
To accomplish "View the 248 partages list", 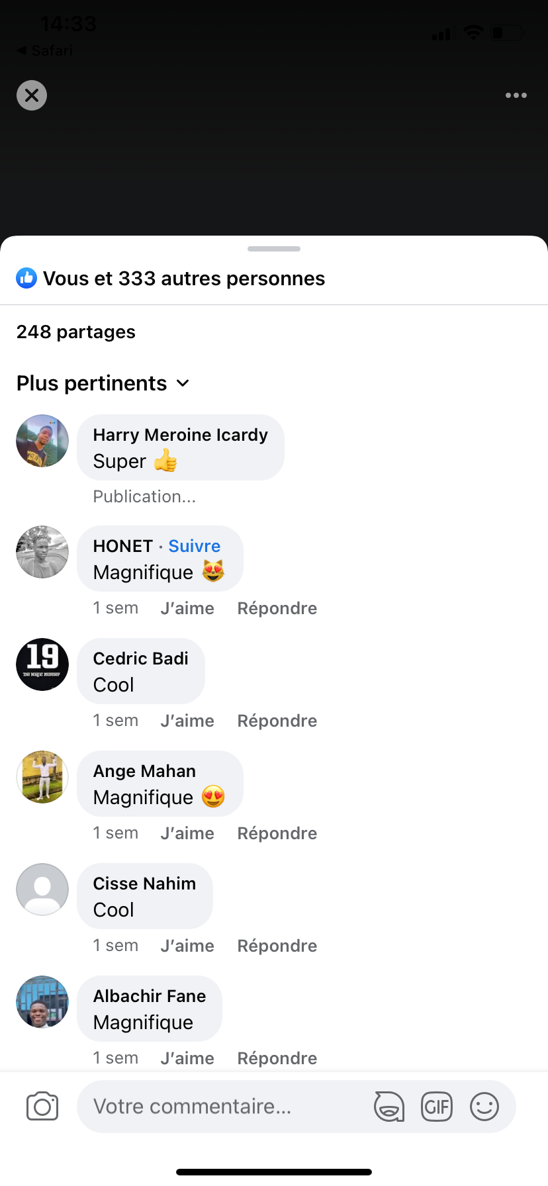I will [x=76, y=332].
